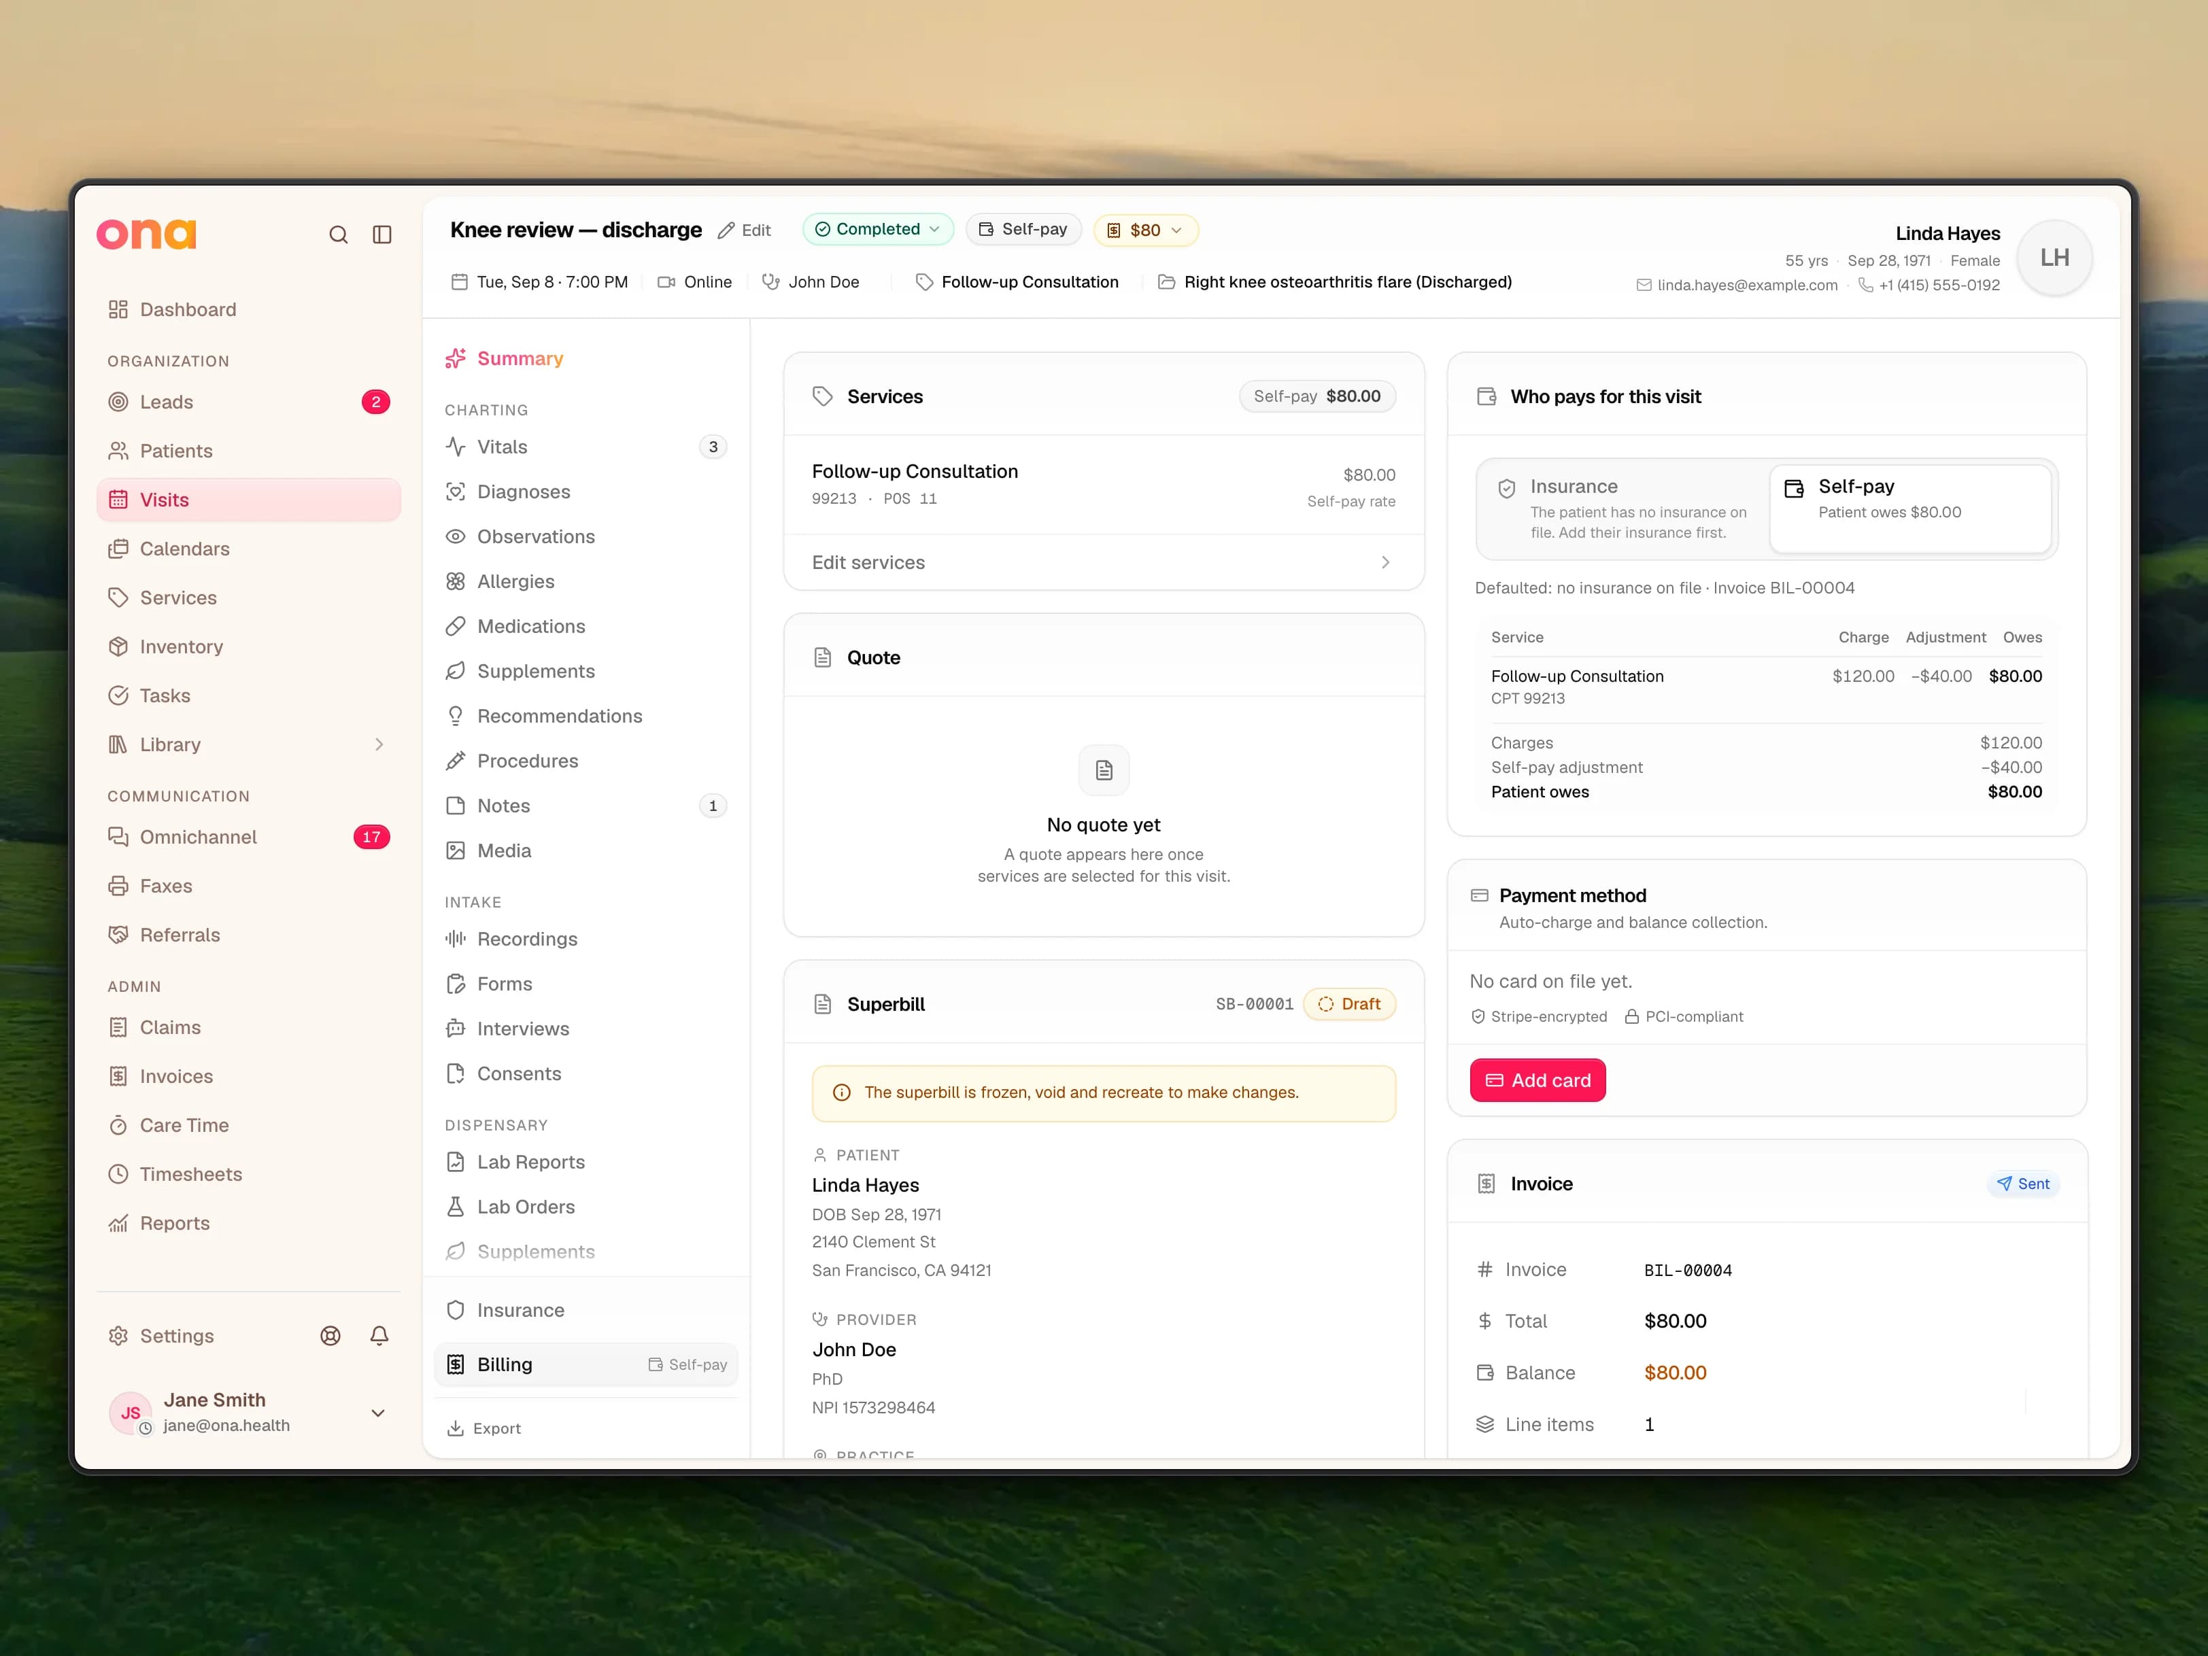
Task: Open the $80 balance dropdown
Action: tap(1146, 230)
